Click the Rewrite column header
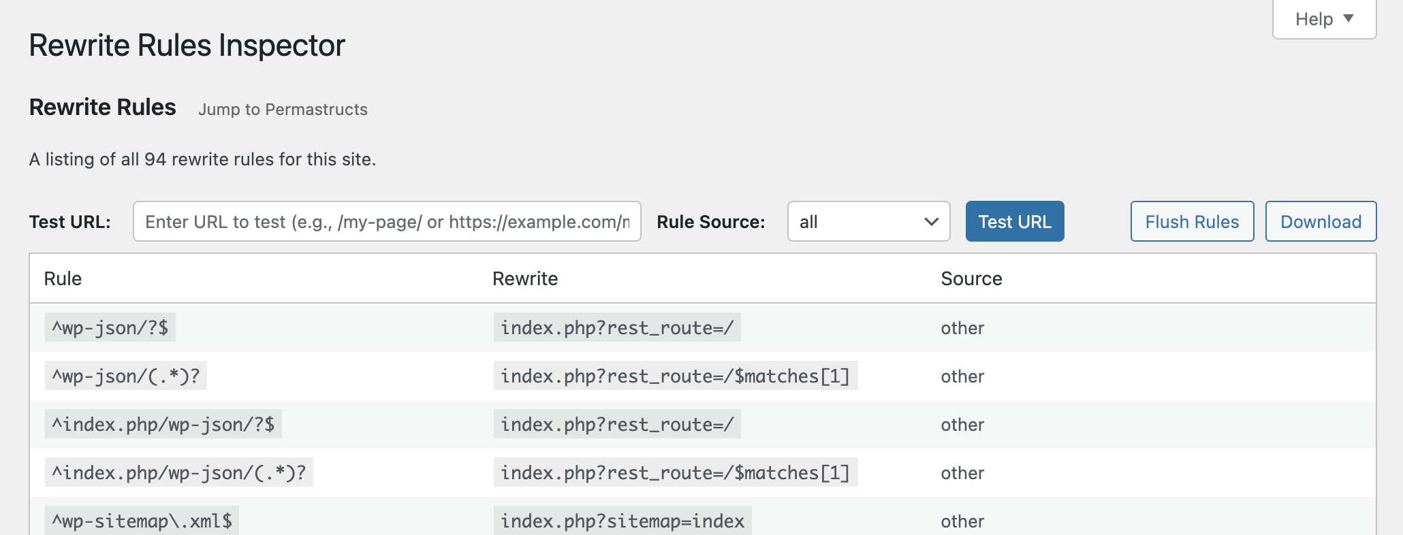Screen dimensions: 1403x535 pyautogui.click(x=525, y=279)
